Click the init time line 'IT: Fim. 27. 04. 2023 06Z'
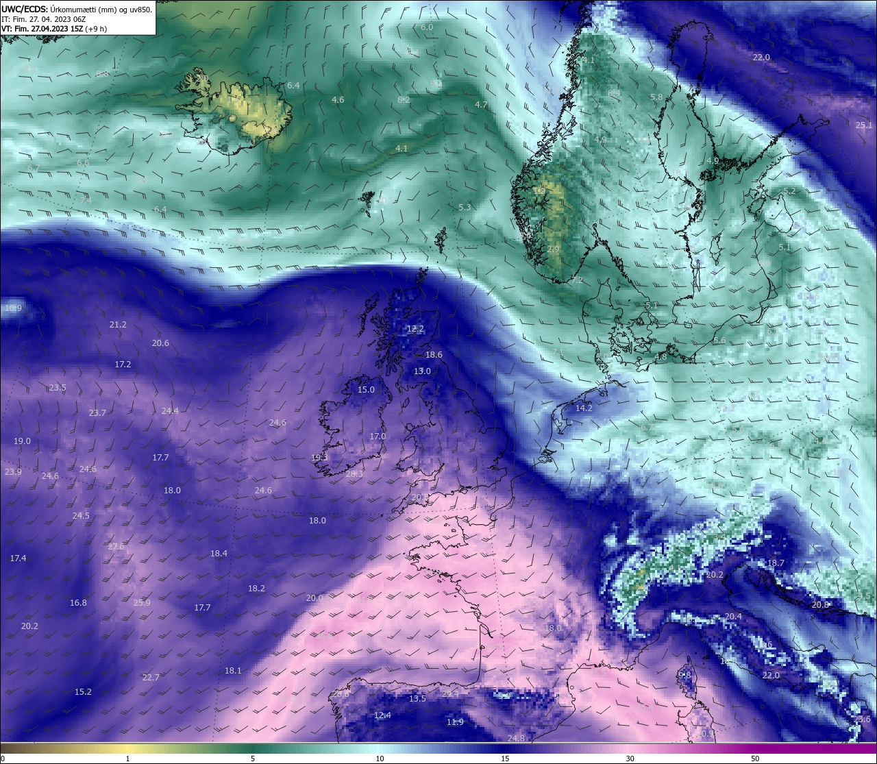This screenshot has width=877, height=764. (x=45, y=19)
